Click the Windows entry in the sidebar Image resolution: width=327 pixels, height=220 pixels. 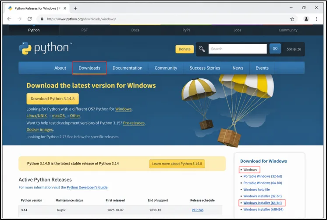250,170
